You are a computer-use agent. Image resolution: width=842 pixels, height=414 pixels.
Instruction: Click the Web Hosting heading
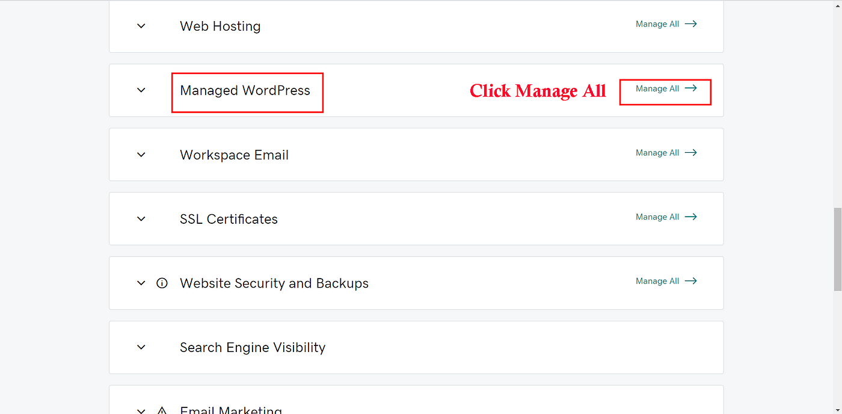click(220, 26)
